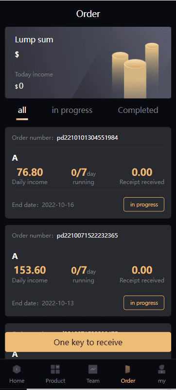Image resolution: width=176 pixels, height=390 pixels.
Task: Click in progress button for order ending 2022-10-13
Action: pos(144,303)
